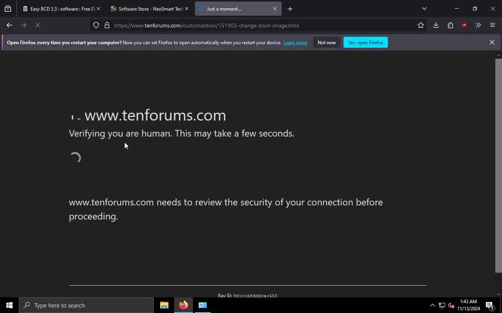Image resolution: width=502 pixels, height=313 pixels.
Task: Open the Firefox application menu
Action: [493, 25]
